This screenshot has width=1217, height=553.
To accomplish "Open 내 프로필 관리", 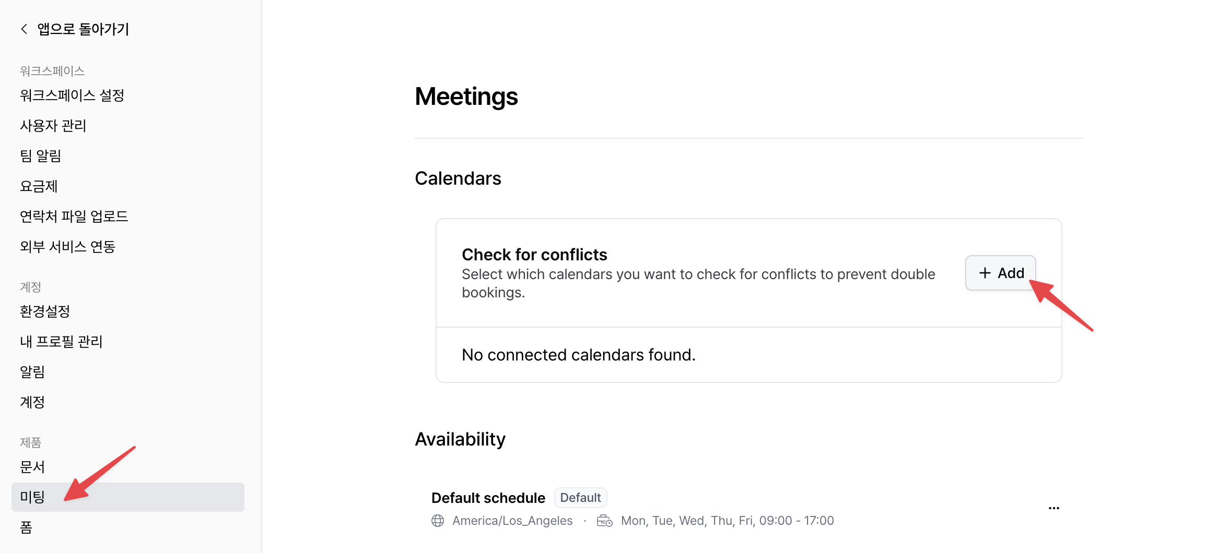I will [61, 341].
